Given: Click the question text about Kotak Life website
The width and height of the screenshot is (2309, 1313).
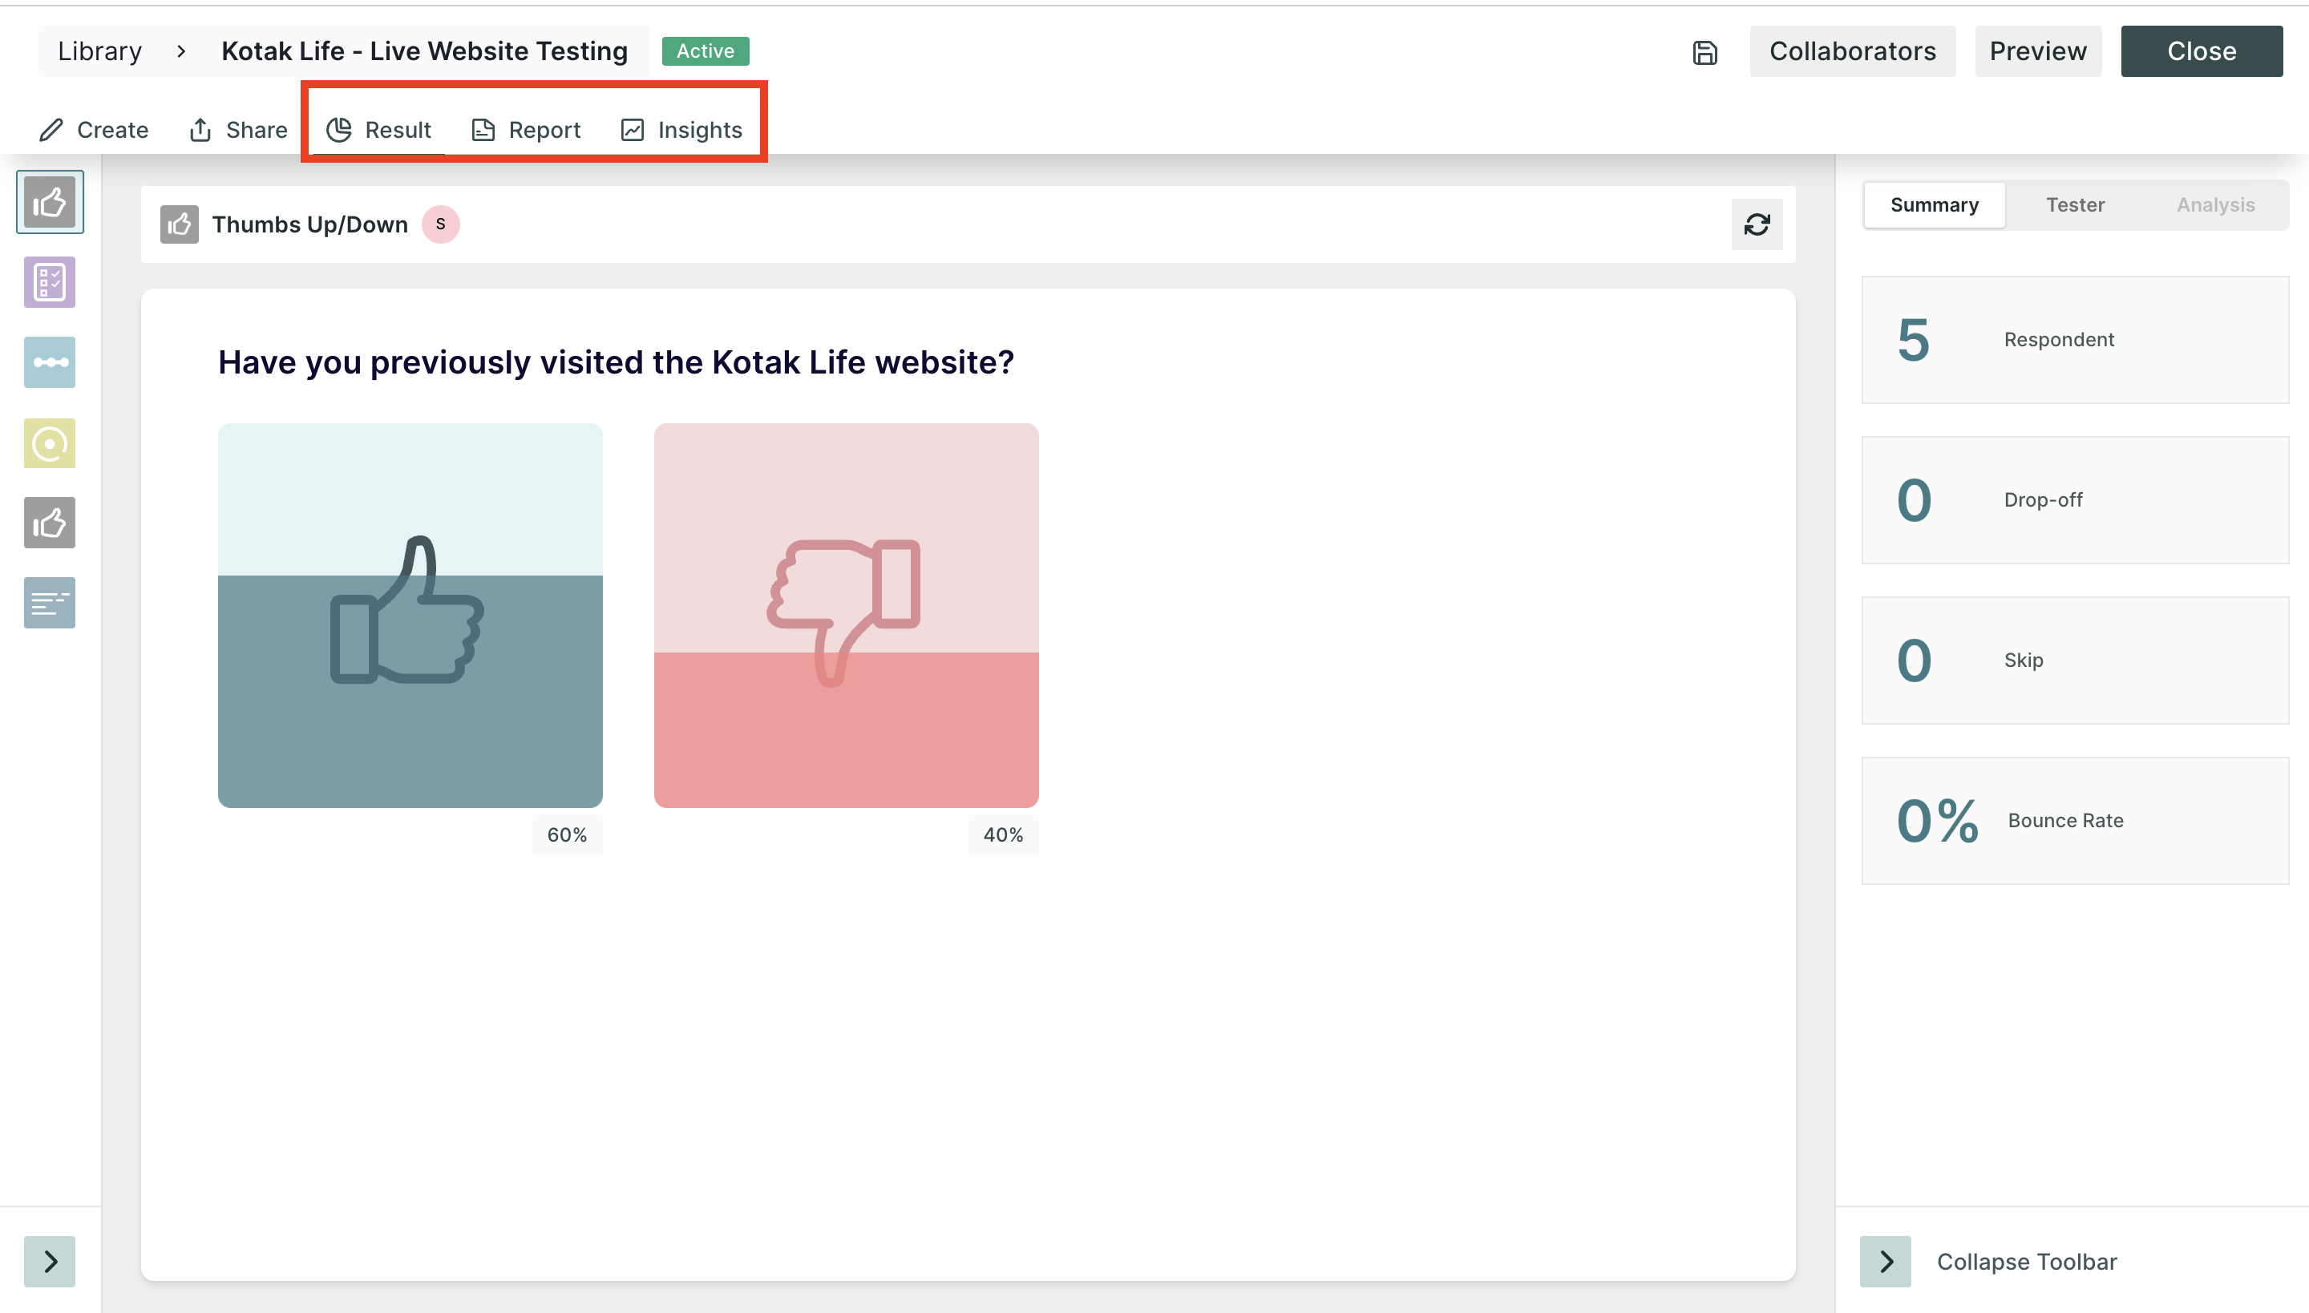Looking at the screenshot, I should (616, 362).
